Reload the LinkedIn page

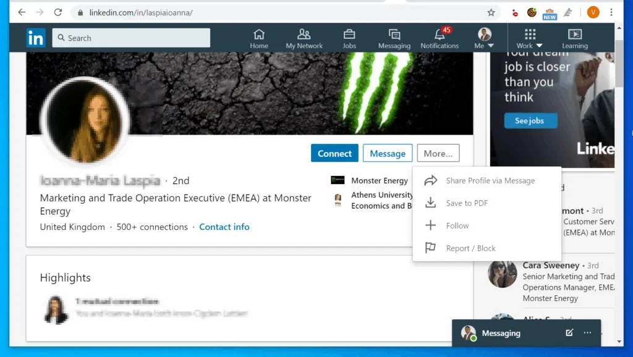[58, 12]
